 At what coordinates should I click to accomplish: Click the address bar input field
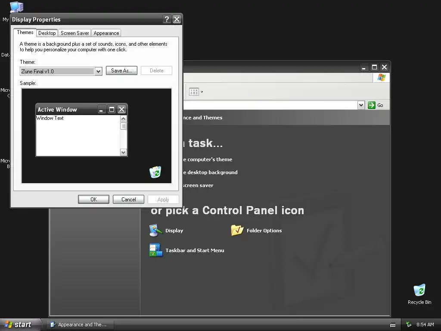tap(270, 105)
